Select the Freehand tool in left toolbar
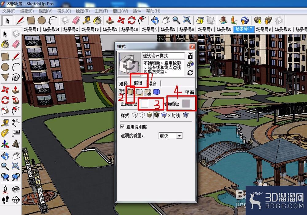The image size is (307, 215). (16, 77)
